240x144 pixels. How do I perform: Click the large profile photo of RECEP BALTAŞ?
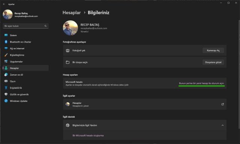point(70,28)
